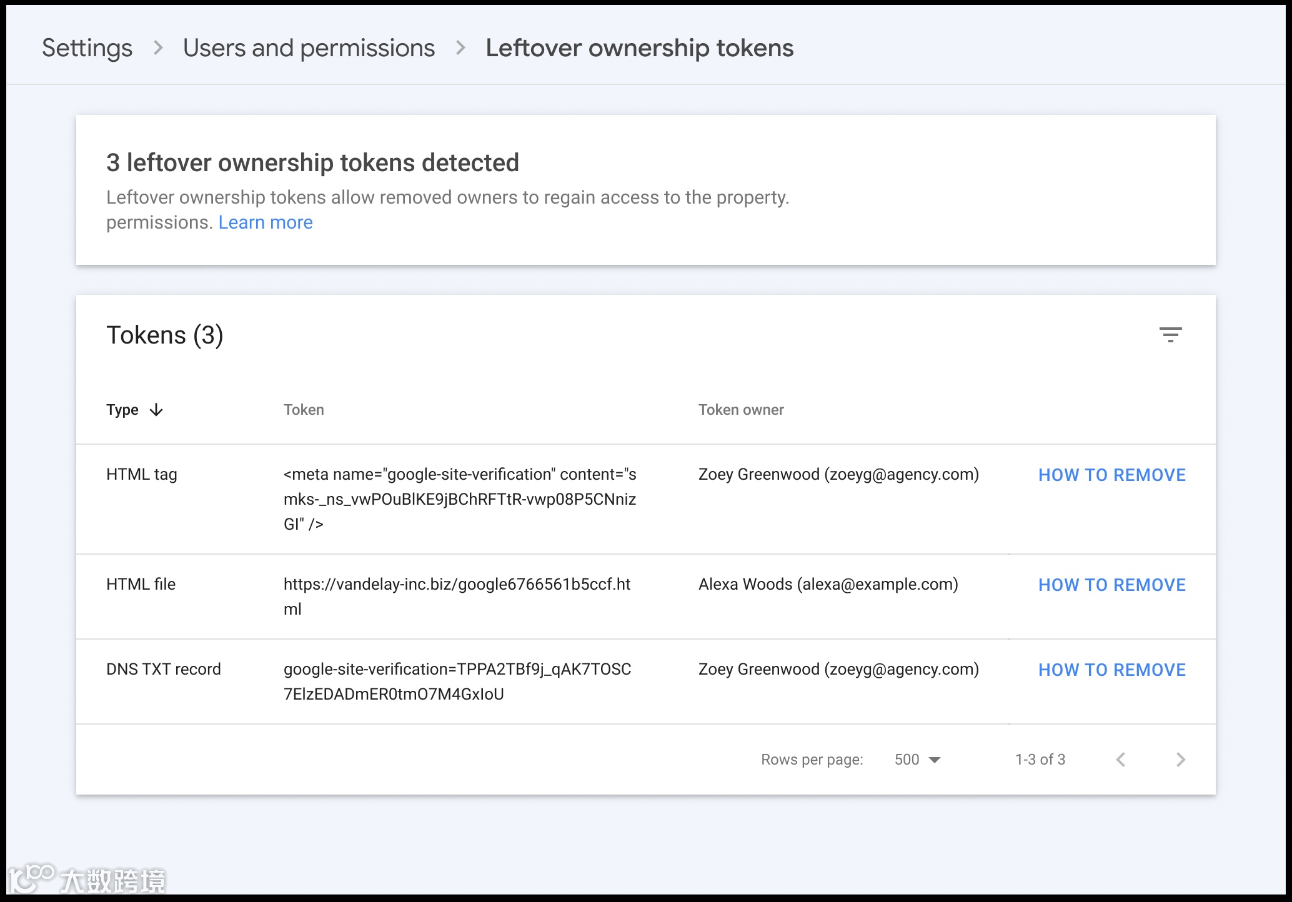Click the Settings breadcrumb
This screenshot has height=902, width=1292.
(87, 48)
